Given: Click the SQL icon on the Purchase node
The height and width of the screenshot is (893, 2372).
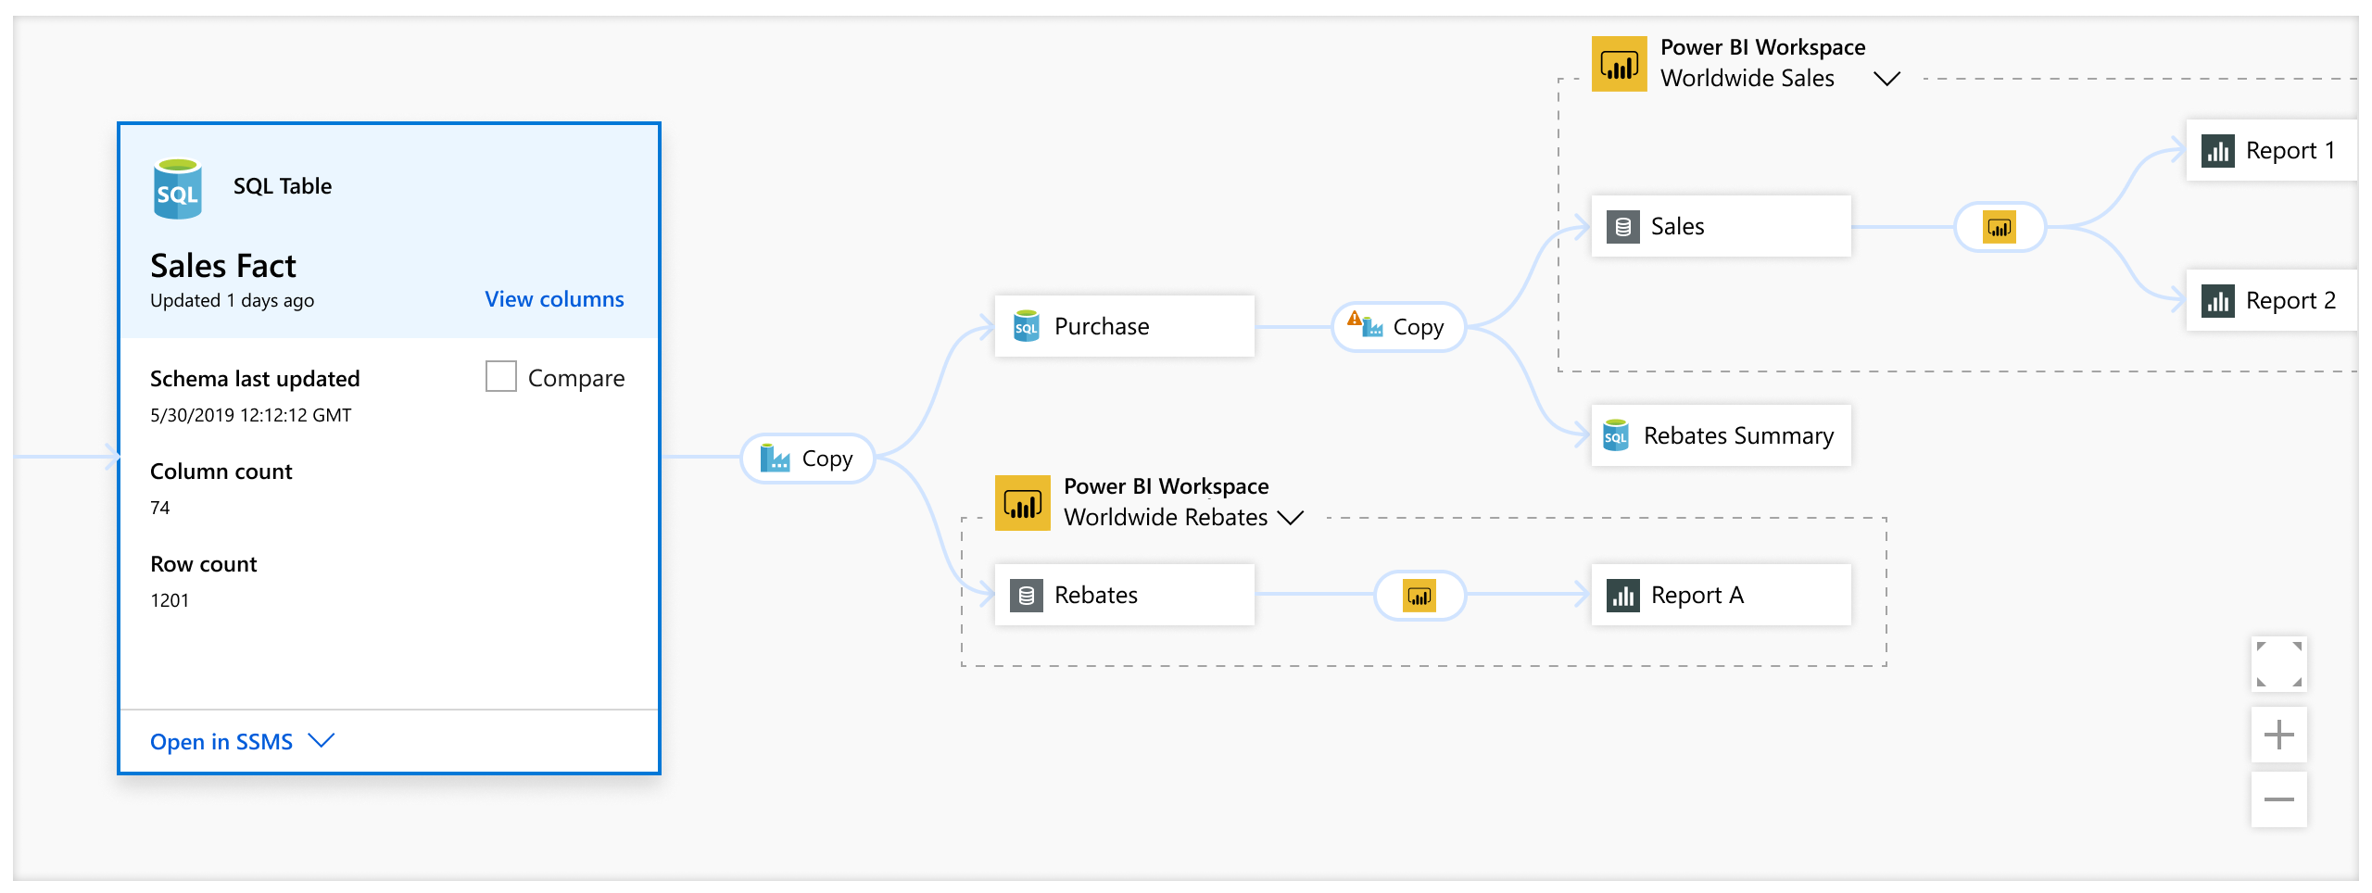Looking at the screenshot, I should (x=1026, y=326).
